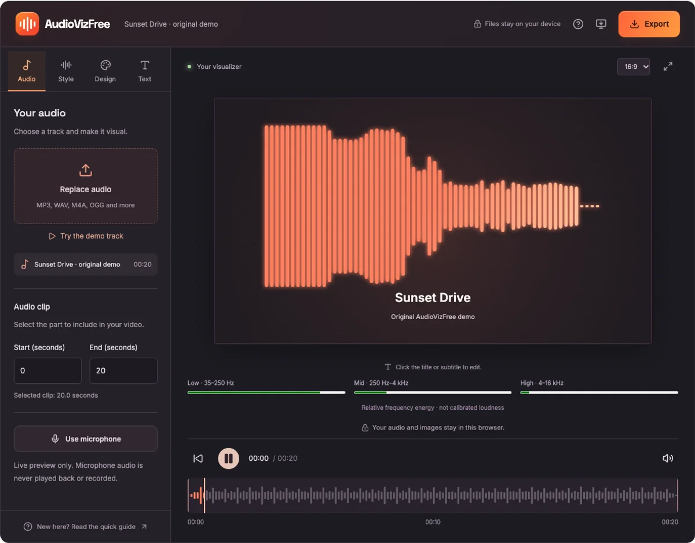Viewport: 695px width, 543px height.
Task: Mute audio with the speaker icon
Action: (668, 458)
